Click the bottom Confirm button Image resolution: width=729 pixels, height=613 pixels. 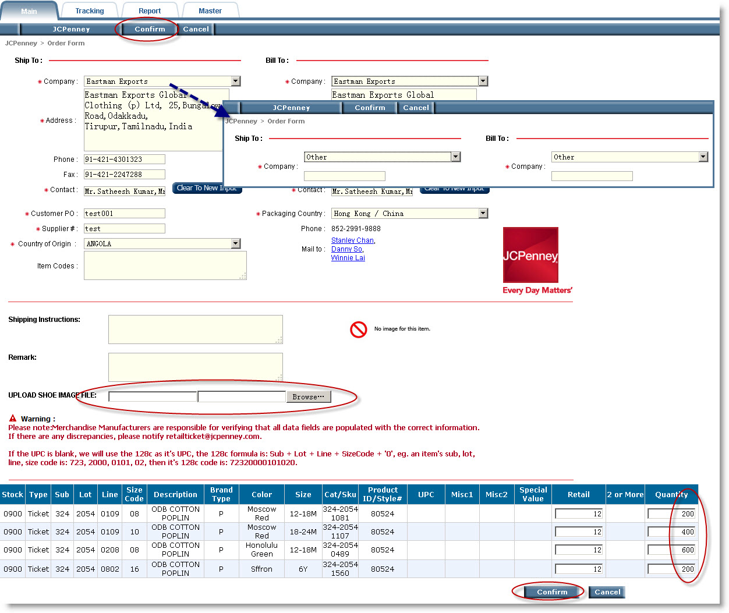552,592
